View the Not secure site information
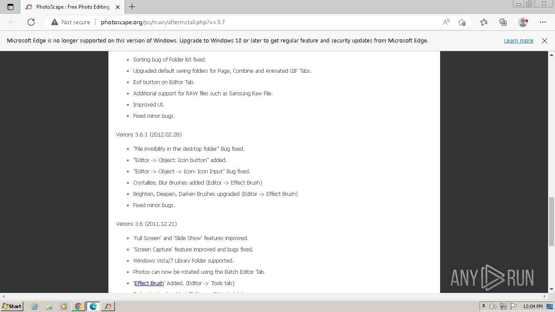Viewport: 555px width, 312px height. point(71,22)
